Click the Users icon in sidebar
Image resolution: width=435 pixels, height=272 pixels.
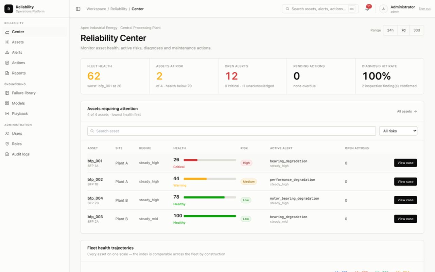[x=7, y=134]
